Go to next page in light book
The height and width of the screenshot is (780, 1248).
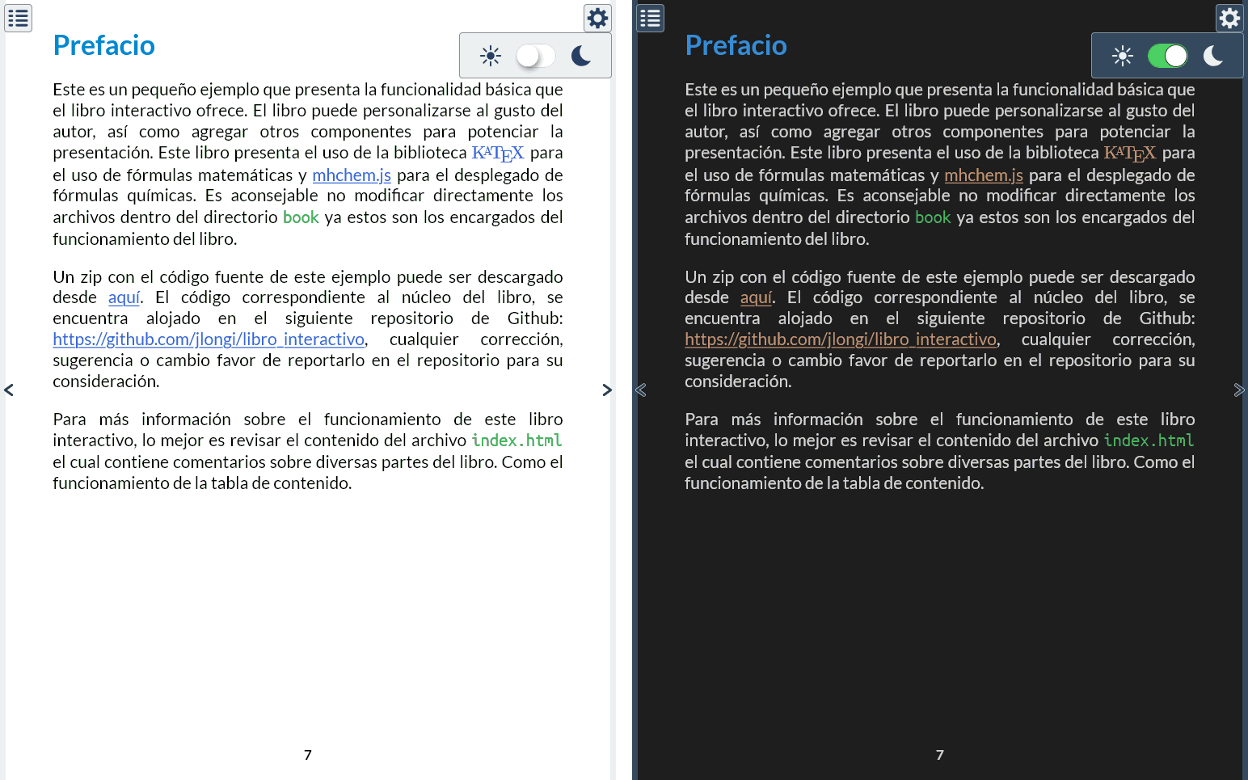point(607,390)
